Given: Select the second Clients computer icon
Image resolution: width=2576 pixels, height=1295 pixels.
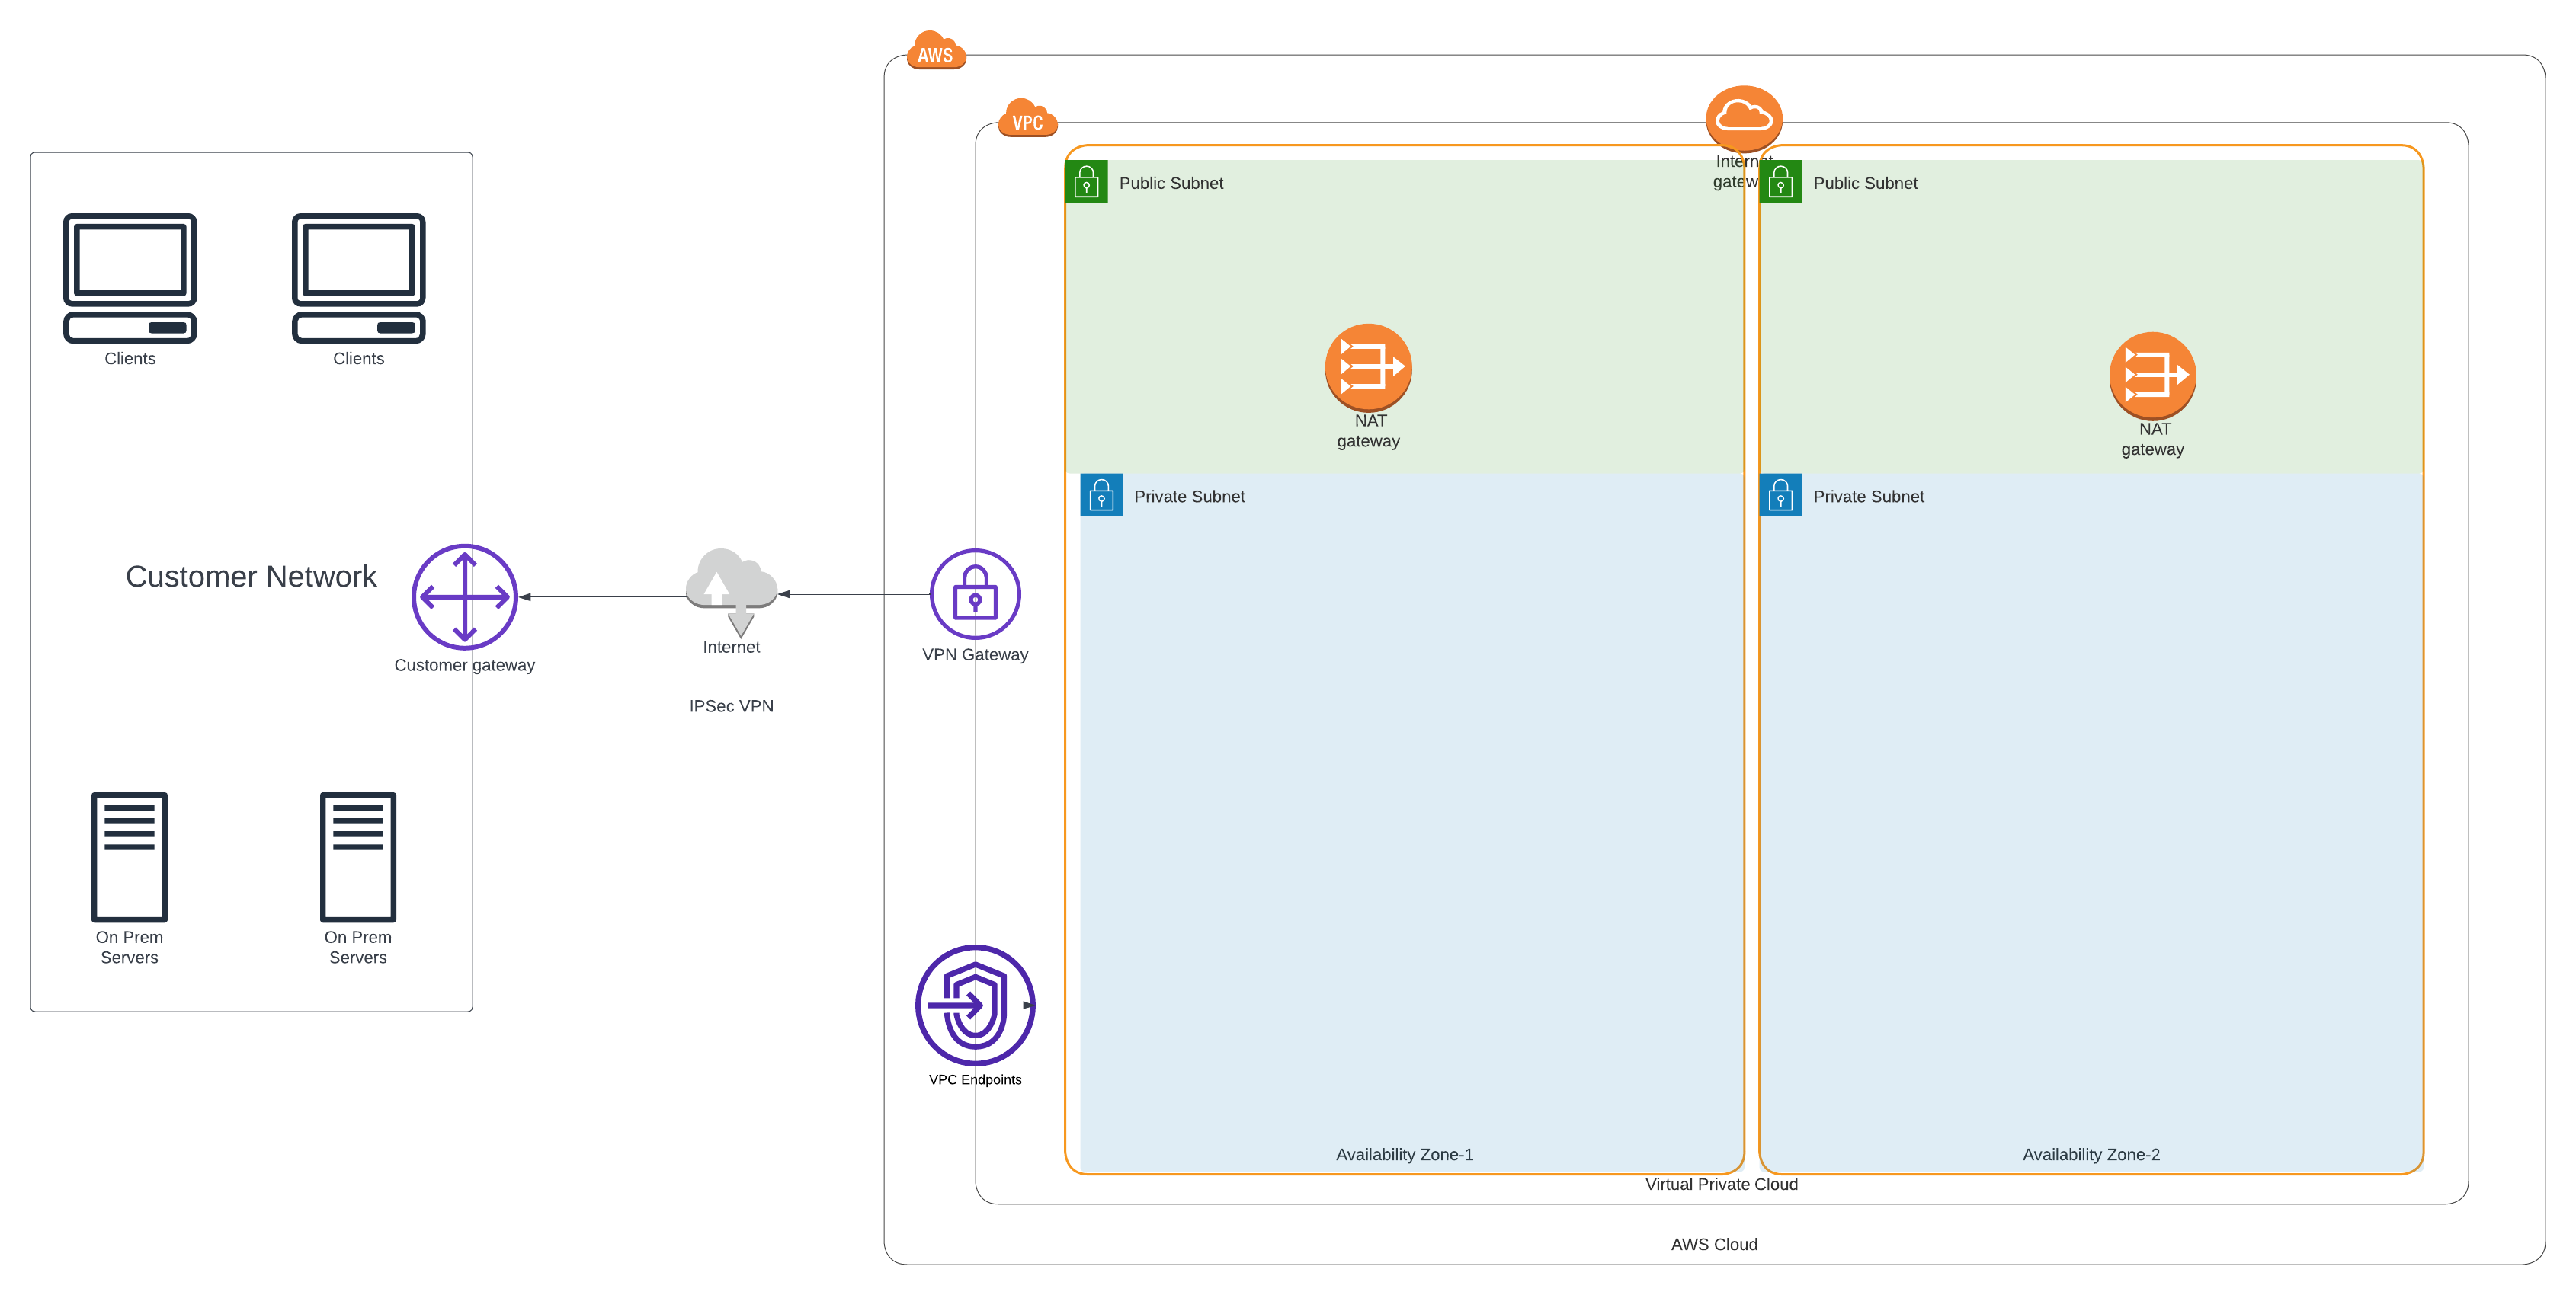Looking at the screenshot, I should click(x=358, y=278).
